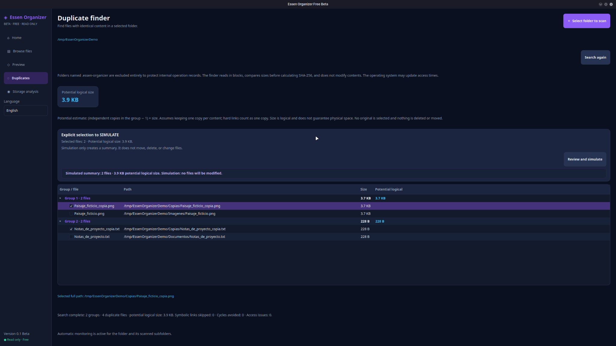Screen dimensions: 616x346
Task: Select the Group 2 · 2 files row label
Action: pos(77,221)
